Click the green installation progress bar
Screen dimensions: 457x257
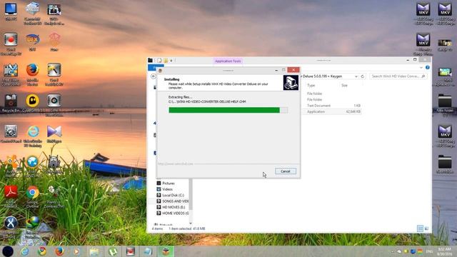coord(228,110)
